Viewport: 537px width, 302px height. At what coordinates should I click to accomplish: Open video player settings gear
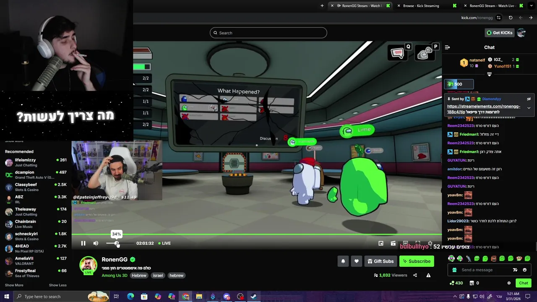tap(430, 243)
